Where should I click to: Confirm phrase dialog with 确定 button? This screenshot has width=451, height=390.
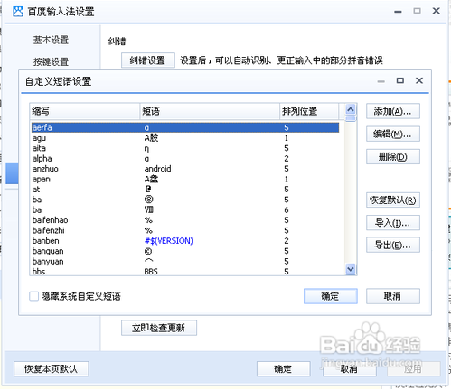[x=331, y=296]
